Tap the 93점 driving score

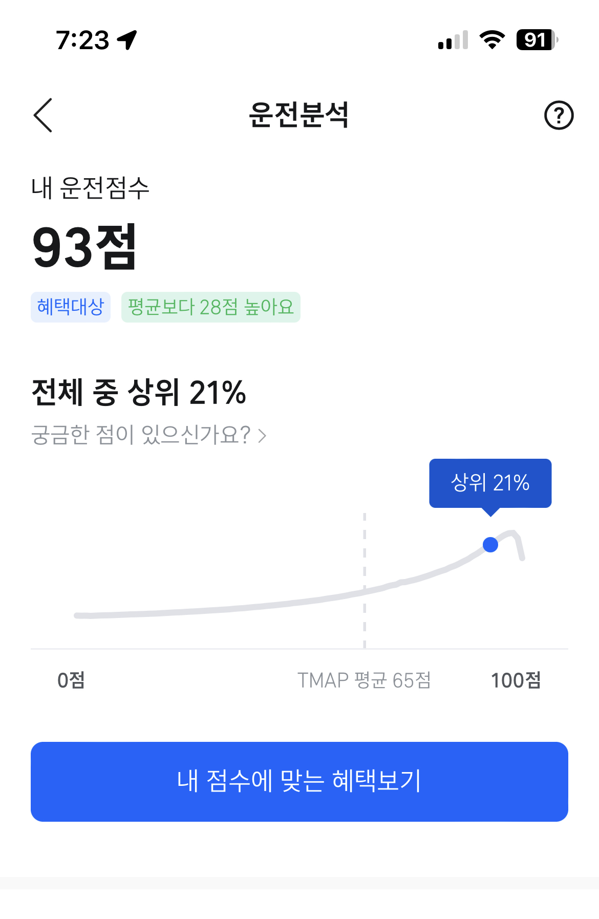click(x=84, y=247)
